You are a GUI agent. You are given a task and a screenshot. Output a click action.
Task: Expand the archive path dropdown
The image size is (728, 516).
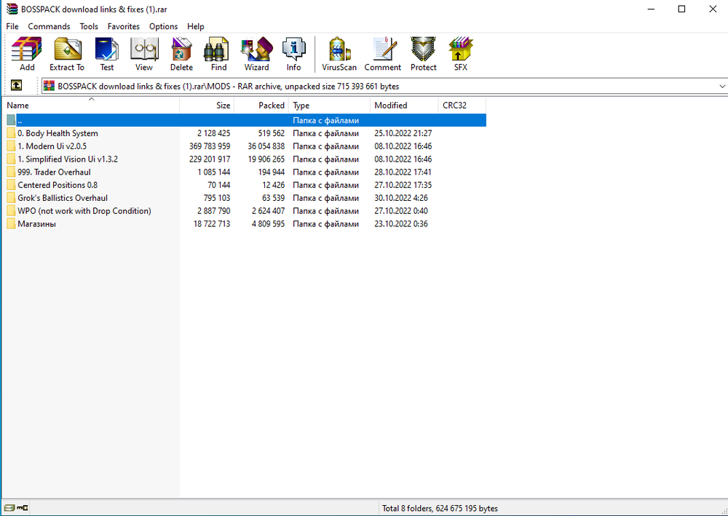721,86
